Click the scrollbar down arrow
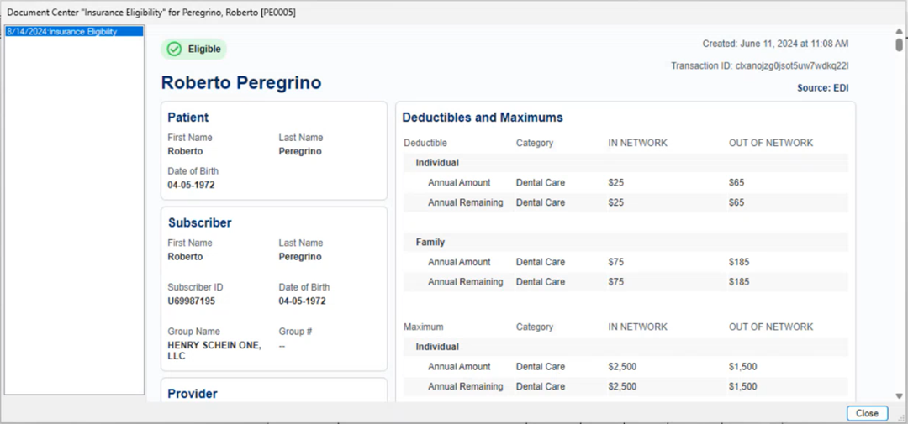This screenshot has width=908, height=424. pos(899,395)
